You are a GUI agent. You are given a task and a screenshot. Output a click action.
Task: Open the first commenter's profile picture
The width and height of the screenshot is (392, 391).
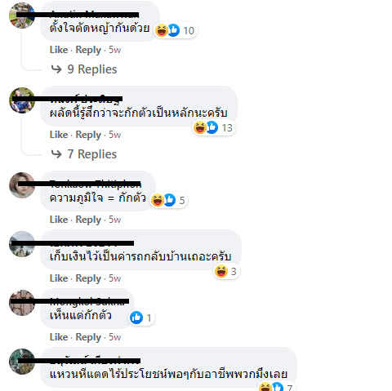click(x=22, y=16)
